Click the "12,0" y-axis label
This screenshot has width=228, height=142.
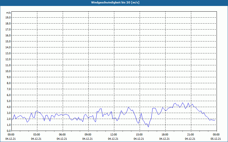[x=8, y=59]
